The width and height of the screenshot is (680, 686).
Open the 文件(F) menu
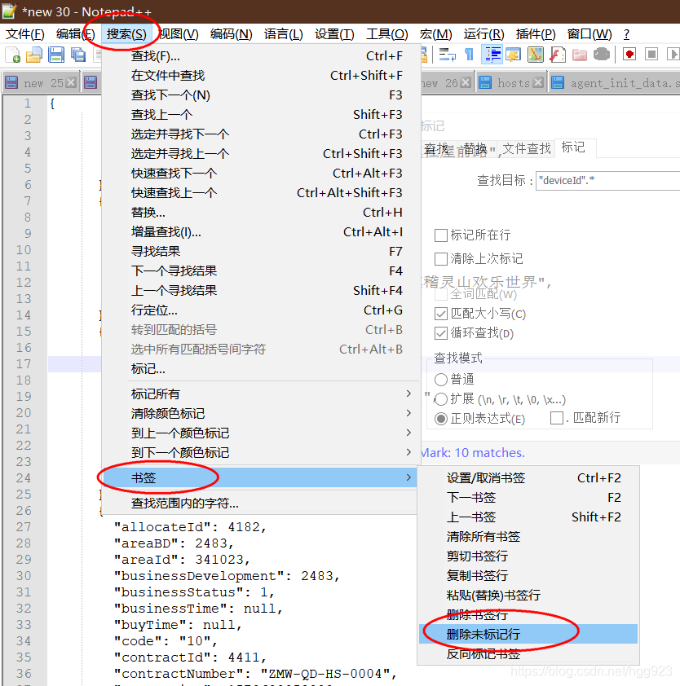25,33
